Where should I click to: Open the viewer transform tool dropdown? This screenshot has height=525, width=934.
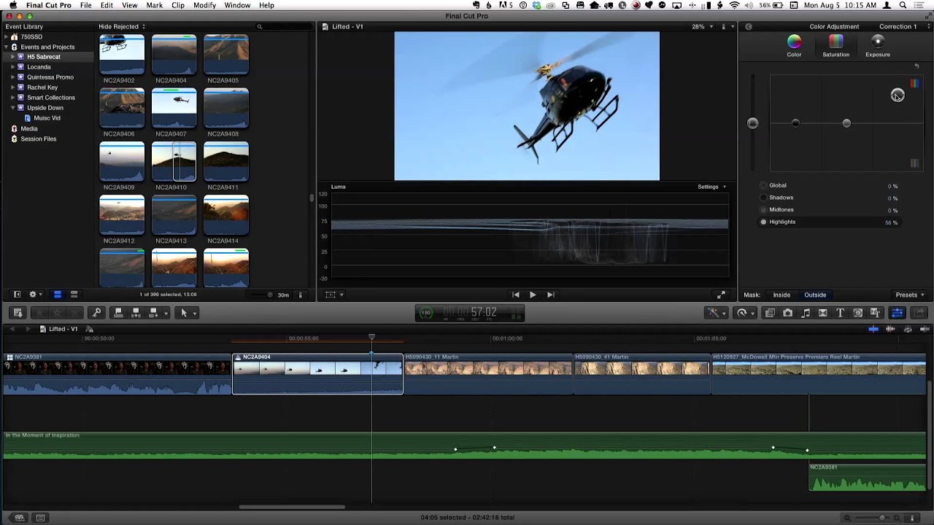click(334, 295)
